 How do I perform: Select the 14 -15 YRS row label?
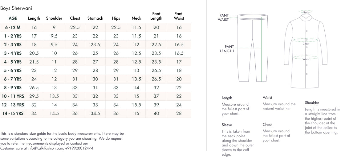tap(13, 113)
